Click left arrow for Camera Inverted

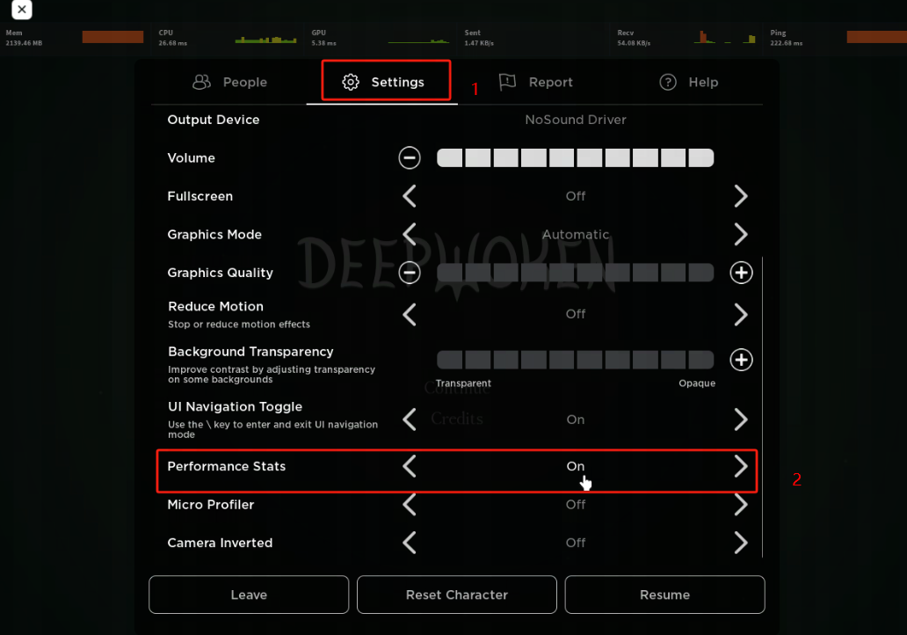pyautogui.click(x=410, y=543)
